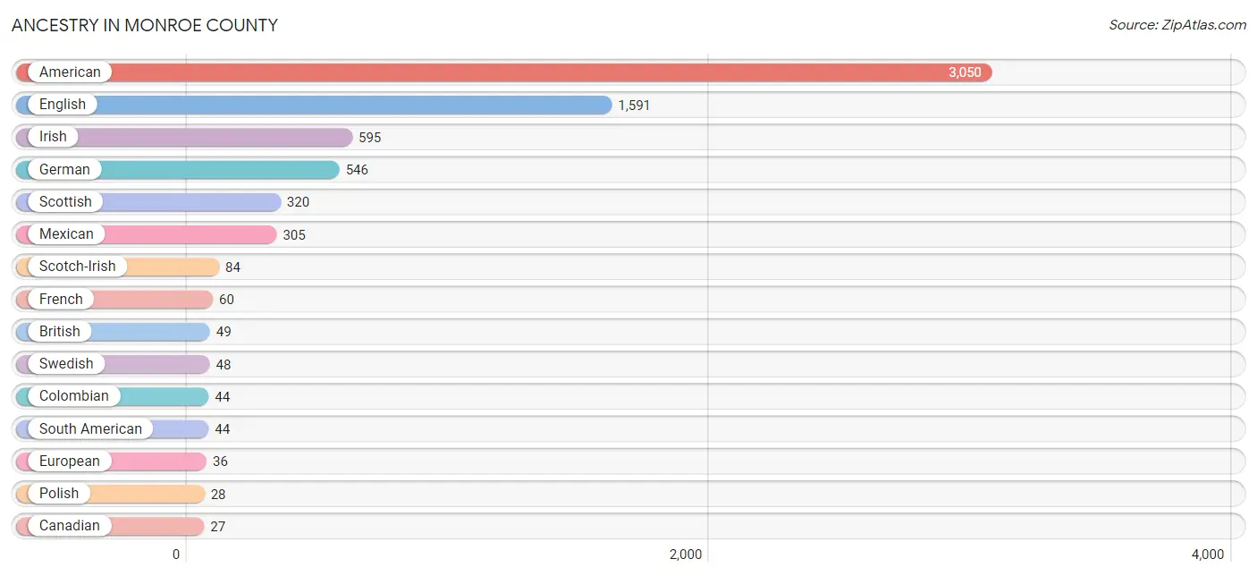The image size is (1257, 576).
Task: Click the English ancestry label
Action: (63, 105)
